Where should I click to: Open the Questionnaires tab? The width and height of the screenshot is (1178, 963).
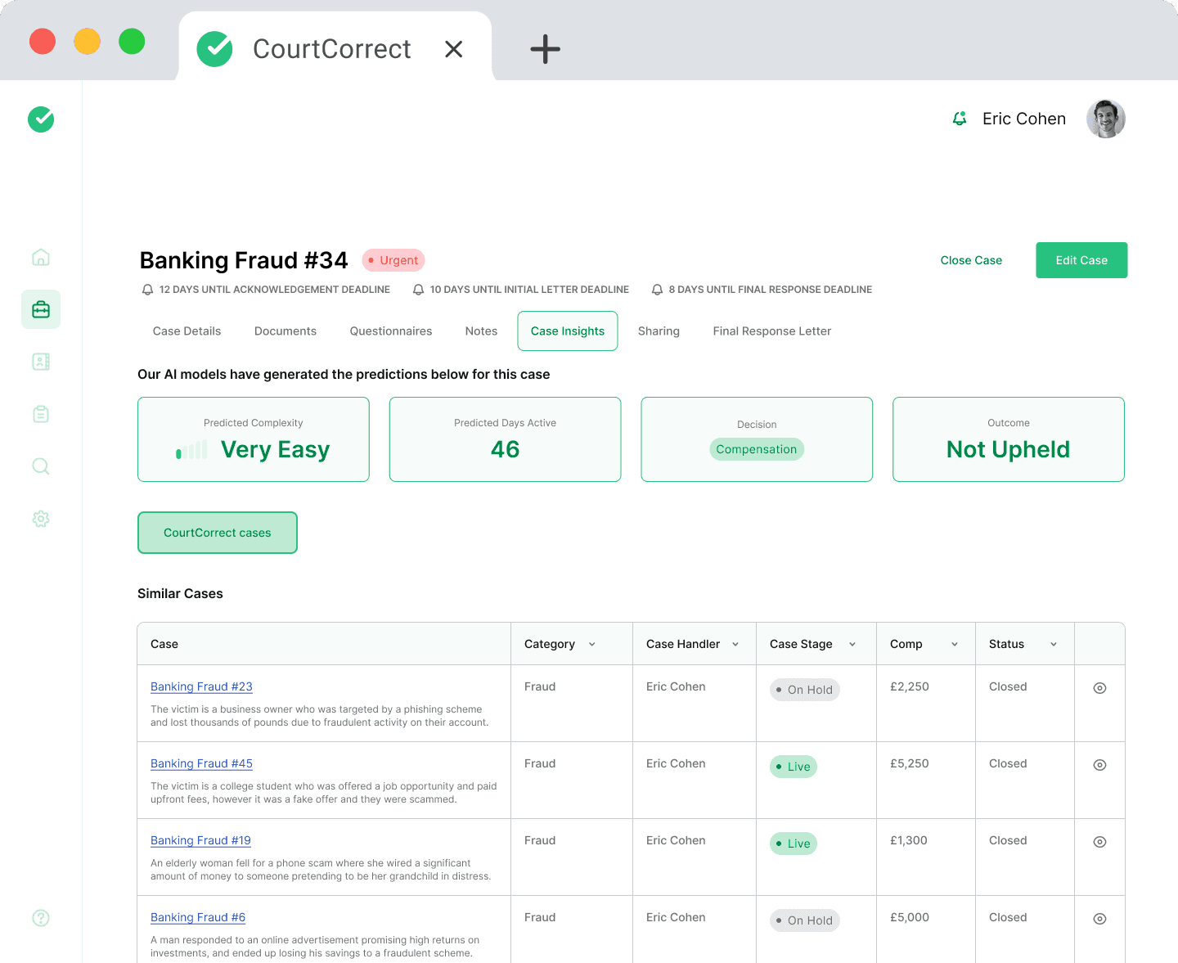[x=391, y=331]
